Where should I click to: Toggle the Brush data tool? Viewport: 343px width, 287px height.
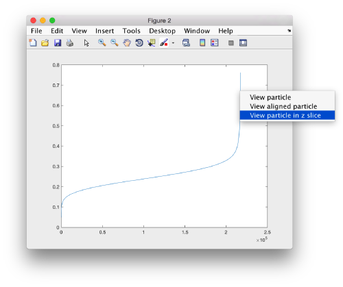(x=164, y=42)
